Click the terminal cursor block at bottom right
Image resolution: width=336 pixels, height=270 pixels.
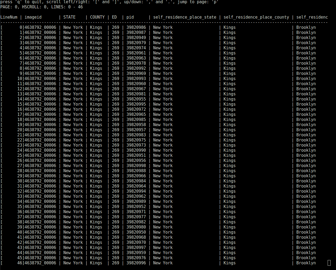(329, 263)
